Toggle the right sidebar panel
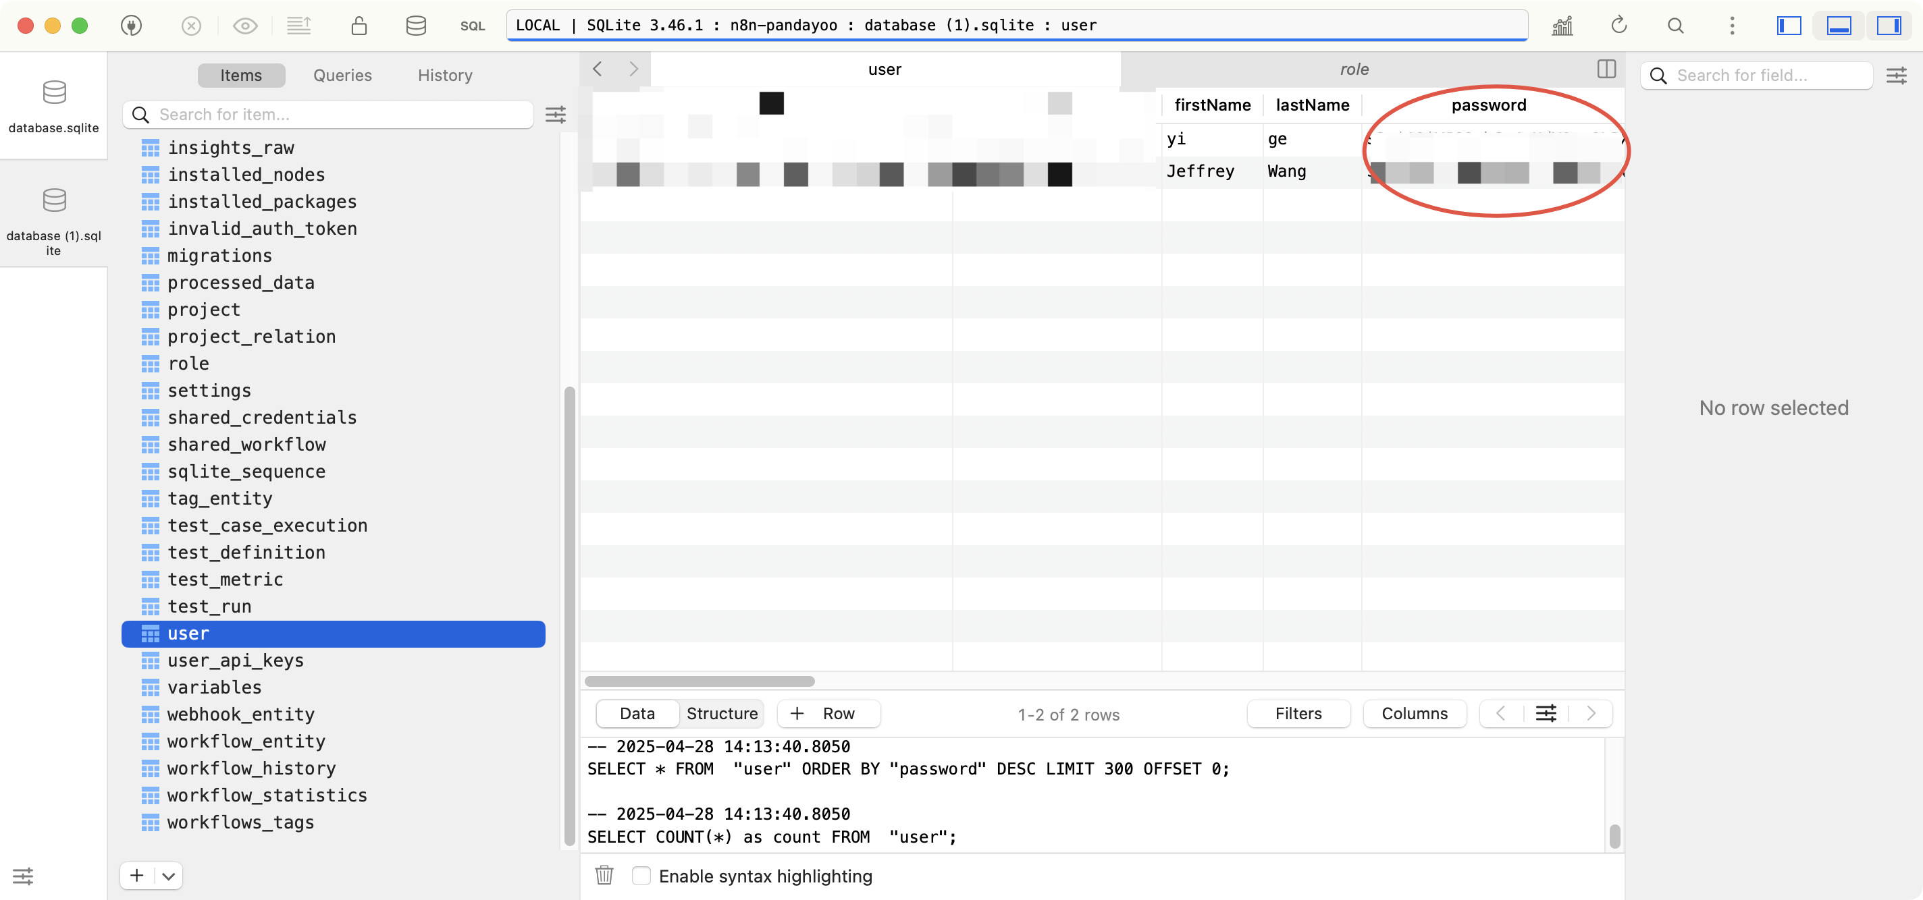The height and width of the screenshot is (900, 1923). click(1889, 26)
